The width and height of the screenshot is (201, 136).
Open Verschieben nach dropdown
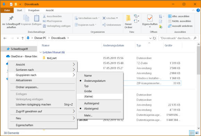click(99, 18)
